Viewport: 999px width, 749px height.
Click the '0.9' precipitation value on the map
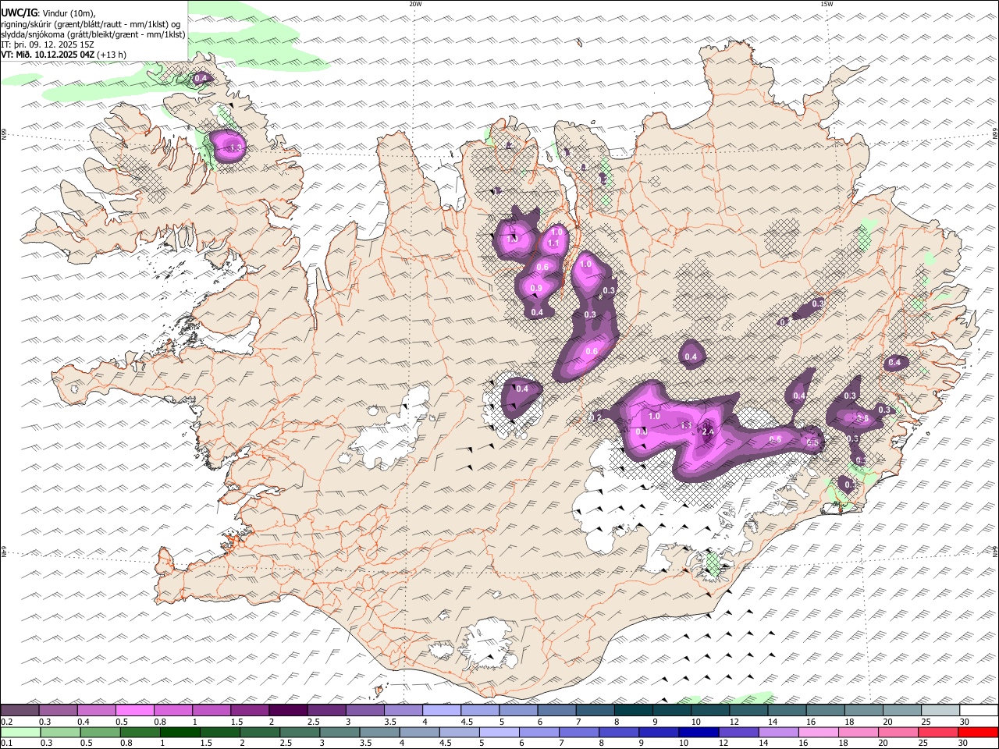point(536,289)
